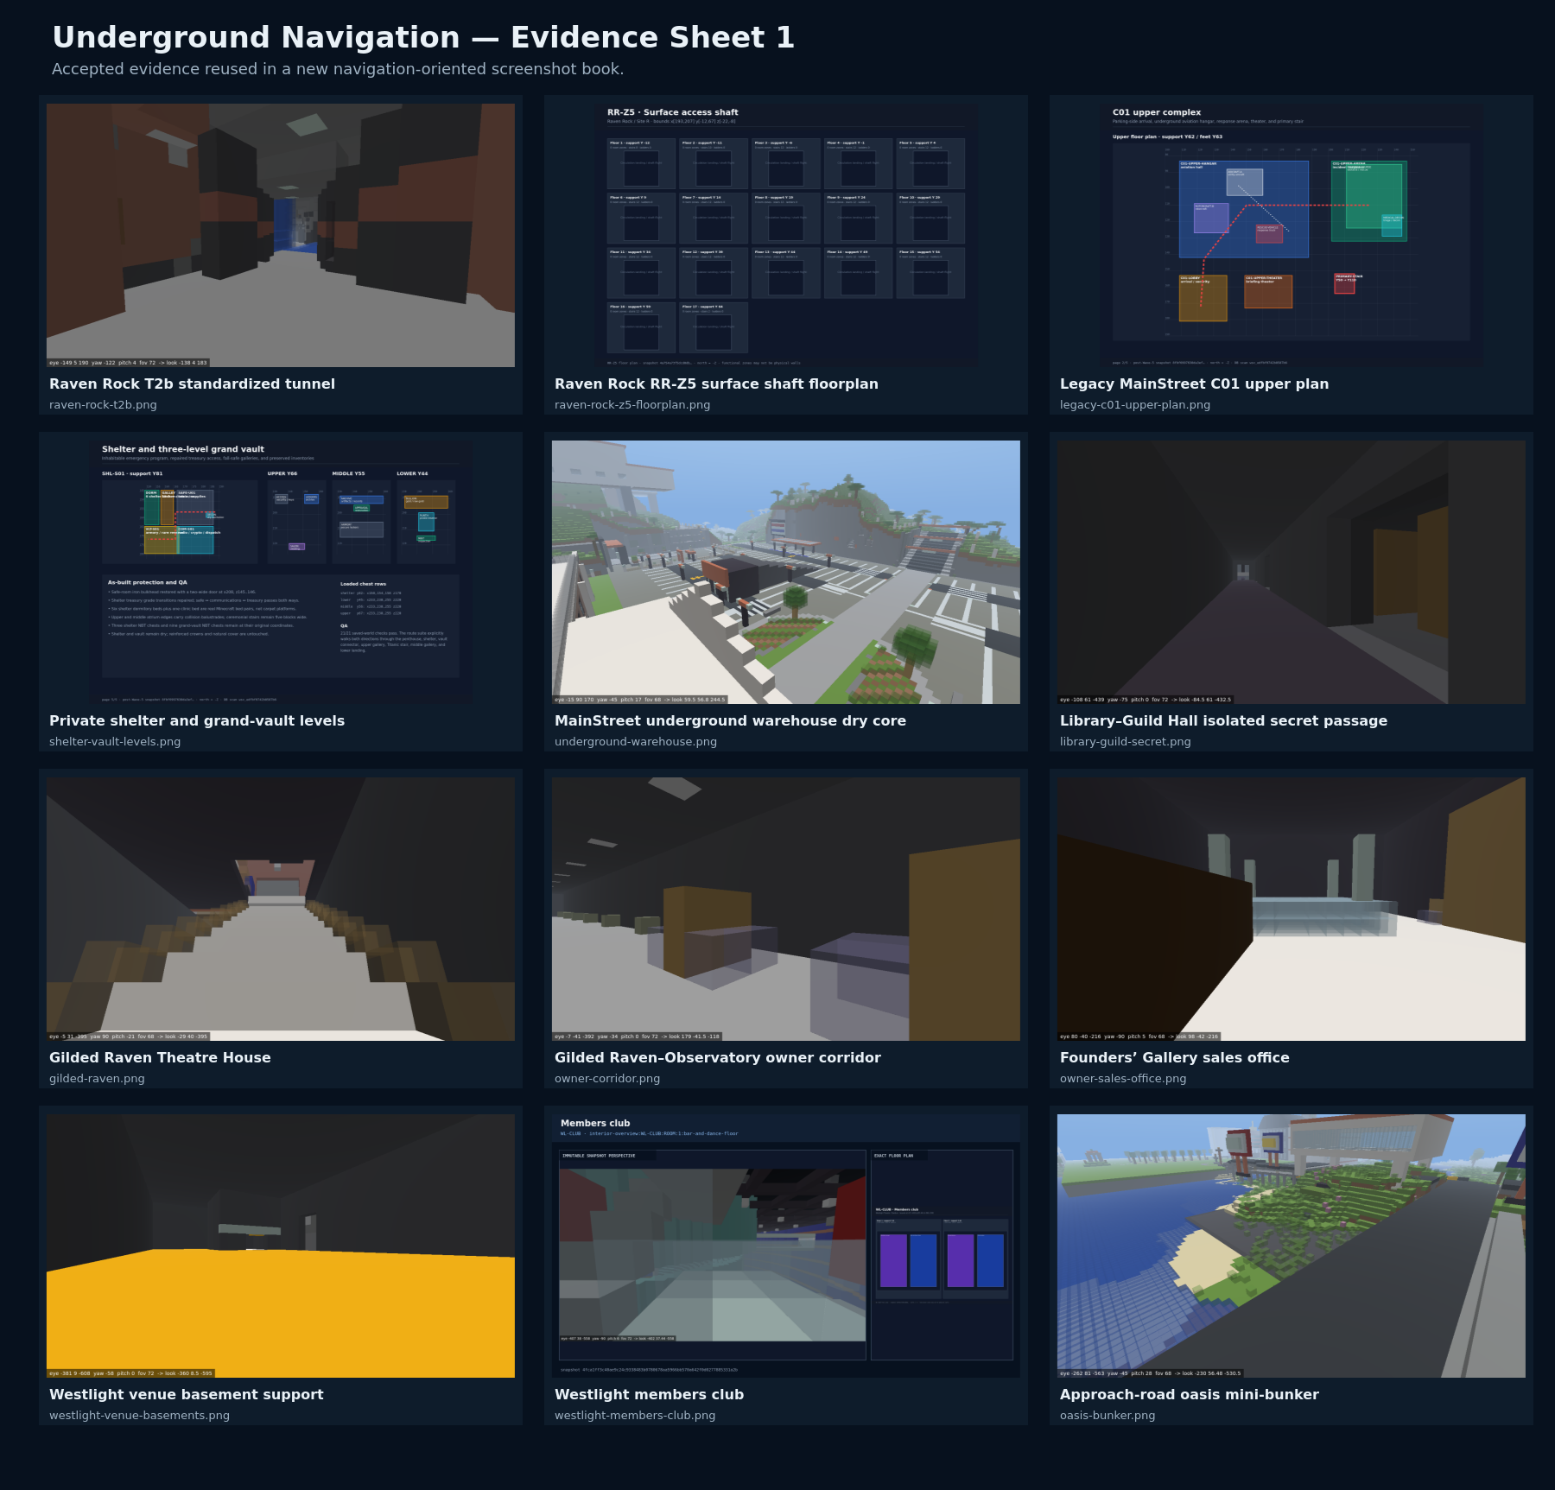Click the 'raven-rock-t2b.png' file name

click(x=103, y=404)
